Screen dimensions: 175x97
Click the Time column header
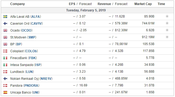coord(161,4)
